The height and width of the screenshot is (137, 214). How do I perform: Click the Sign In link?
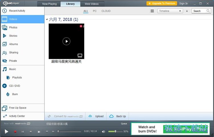point(183,3)
